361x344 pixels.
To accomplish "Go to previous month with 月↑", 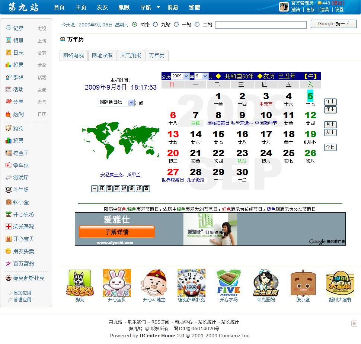I will point(330,125).
